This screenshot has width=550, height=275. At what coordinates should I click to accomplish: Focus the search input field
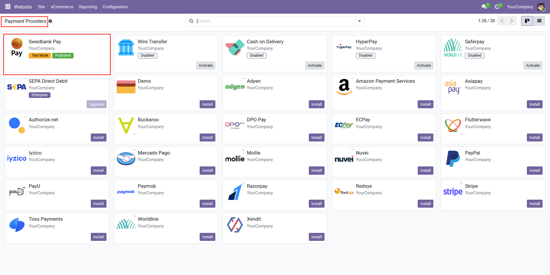pyautogui.click(x=275, y=21)
